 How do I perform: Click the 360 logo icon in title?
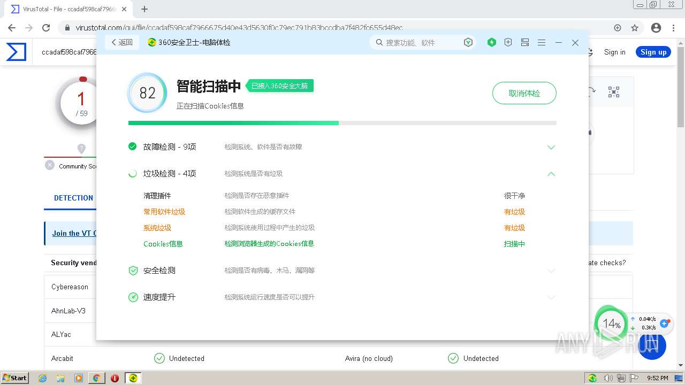pyautogui.click(x=152, y=42)
